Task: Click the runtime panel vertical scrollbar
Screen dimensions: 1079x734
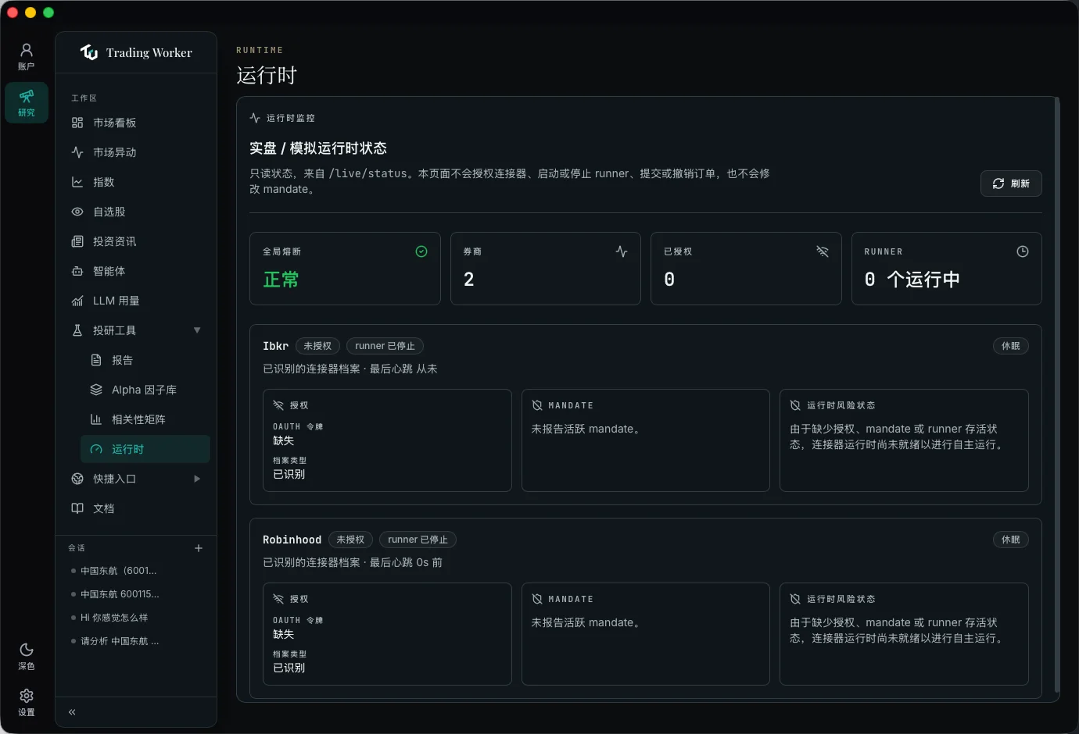Action: (x=1057, y=394)
